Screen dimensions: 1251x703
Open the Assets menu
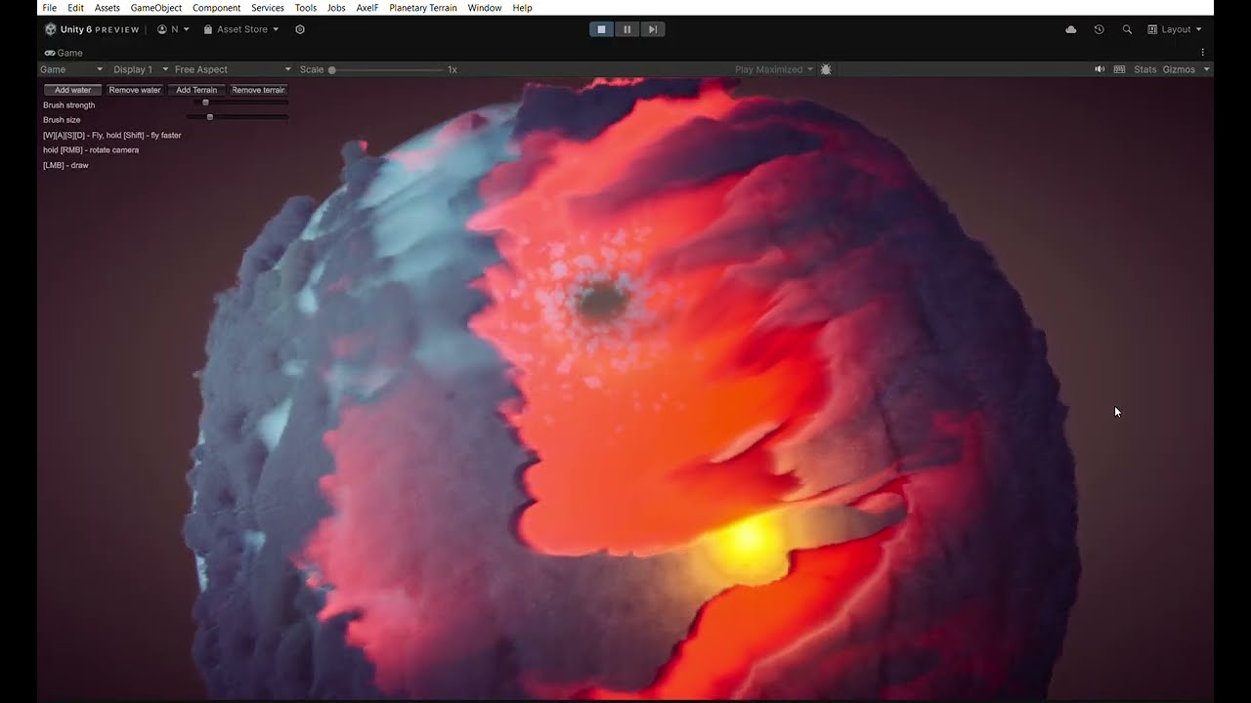pos(108,8)
